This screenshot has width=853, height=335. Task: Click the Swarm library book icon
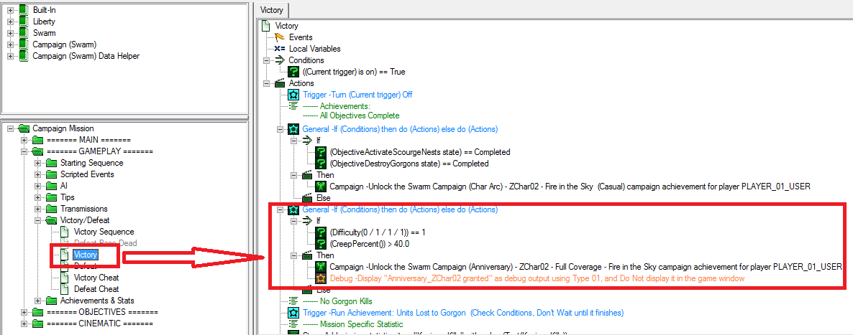pos(23,32)
